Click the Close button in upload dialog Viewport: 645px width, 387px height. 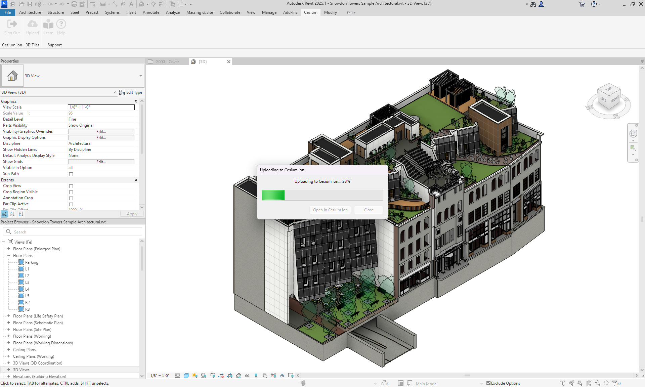(369, 210)
